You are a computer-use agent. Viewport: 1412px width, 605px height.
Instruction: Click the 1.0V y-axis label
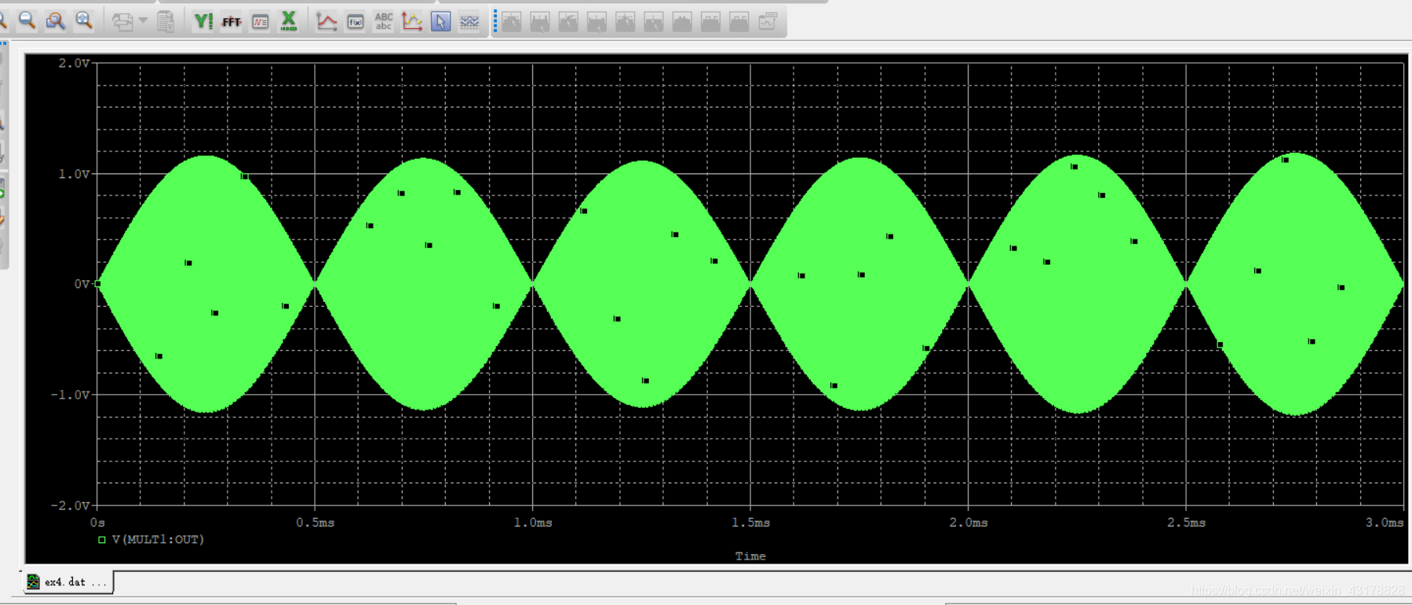(x=74, y=173)
